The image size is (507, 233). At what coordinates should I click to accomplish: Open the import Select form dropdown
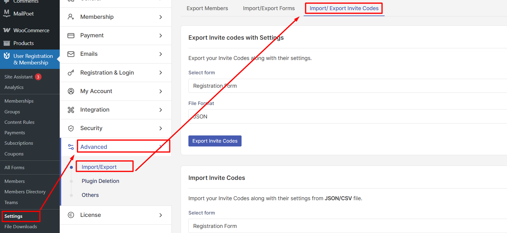click(348, 226)
